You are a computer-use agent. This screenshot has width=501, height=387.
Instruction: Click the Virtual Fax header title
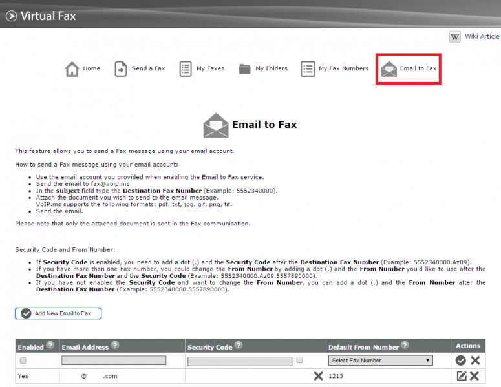[x=48, y=16]
